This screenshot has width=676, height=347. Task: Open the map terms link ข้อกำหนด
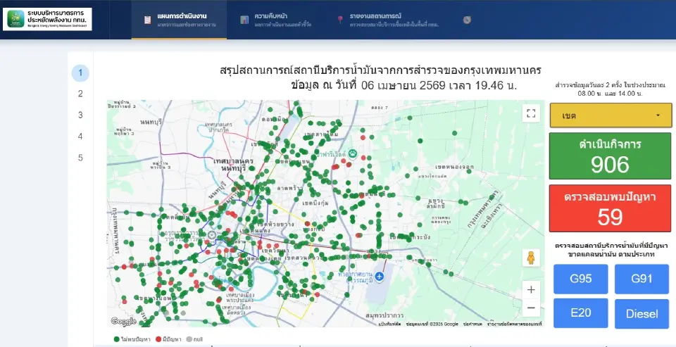472,324
